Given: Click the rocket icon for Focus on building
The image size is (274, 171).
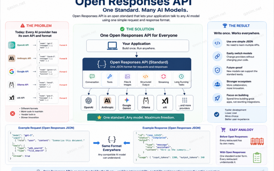Looking at the screenshot, I should [x=217, y=98].
